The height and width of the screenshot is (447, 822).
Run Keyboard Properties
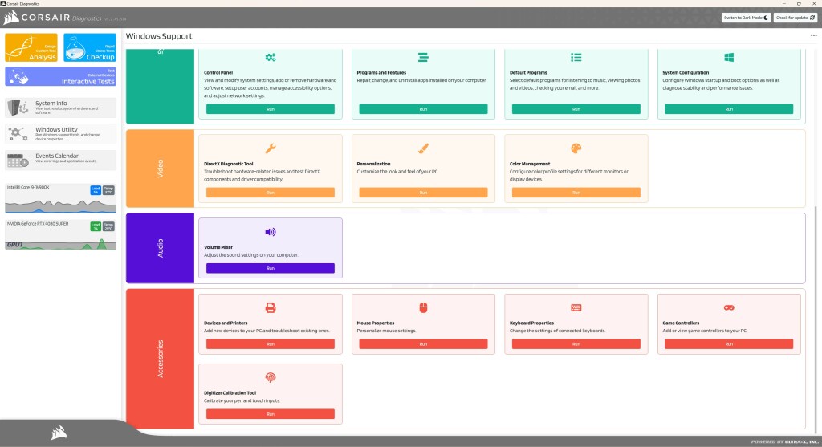(x=576, y=344)
